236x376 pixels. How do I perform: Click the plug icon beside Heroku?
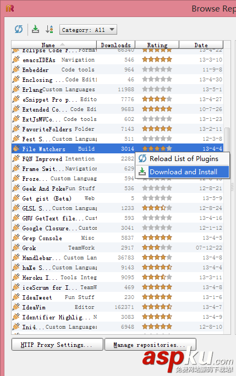click(x=16, y=277)
